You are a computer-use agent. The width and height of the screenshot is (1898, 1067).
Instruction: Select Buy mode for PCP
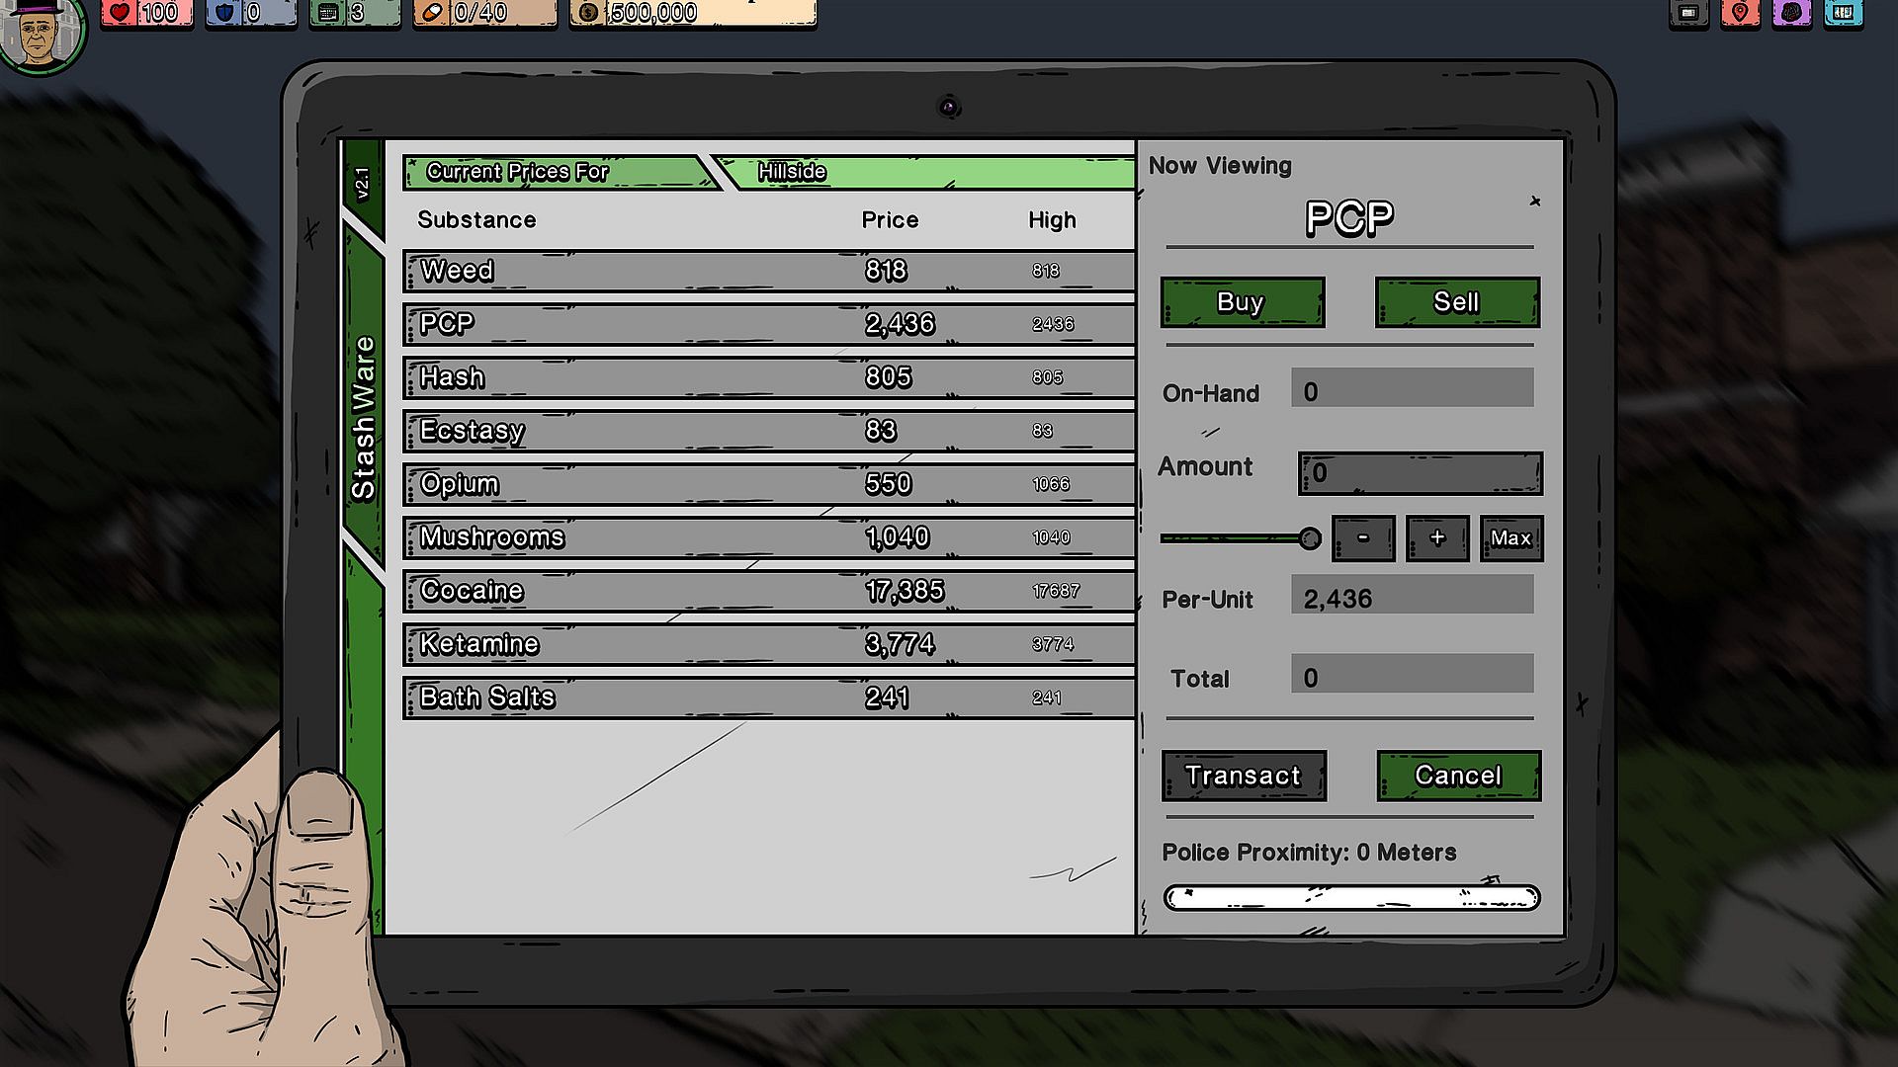1242,302
